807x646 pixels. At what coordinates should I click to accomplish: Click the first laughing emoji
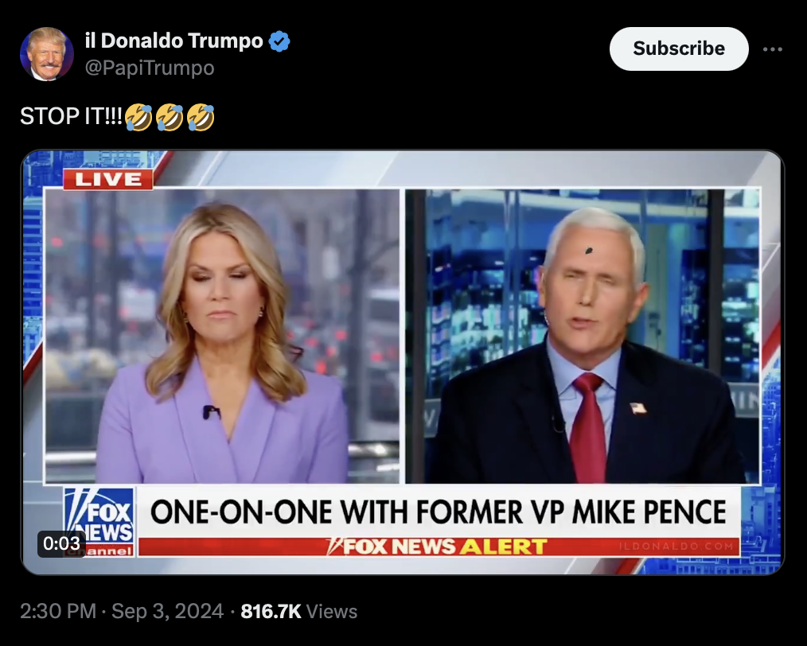click(139, 117)
